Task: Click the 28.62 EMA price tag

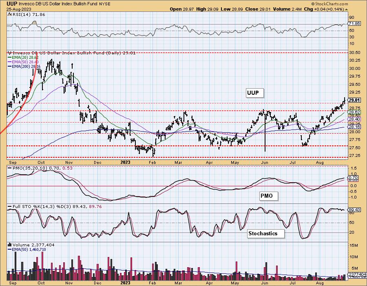Action: [354, 112]
